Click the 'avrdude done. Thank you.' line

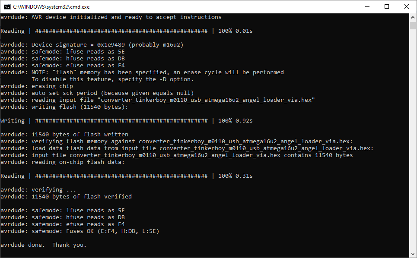point(44,245)
